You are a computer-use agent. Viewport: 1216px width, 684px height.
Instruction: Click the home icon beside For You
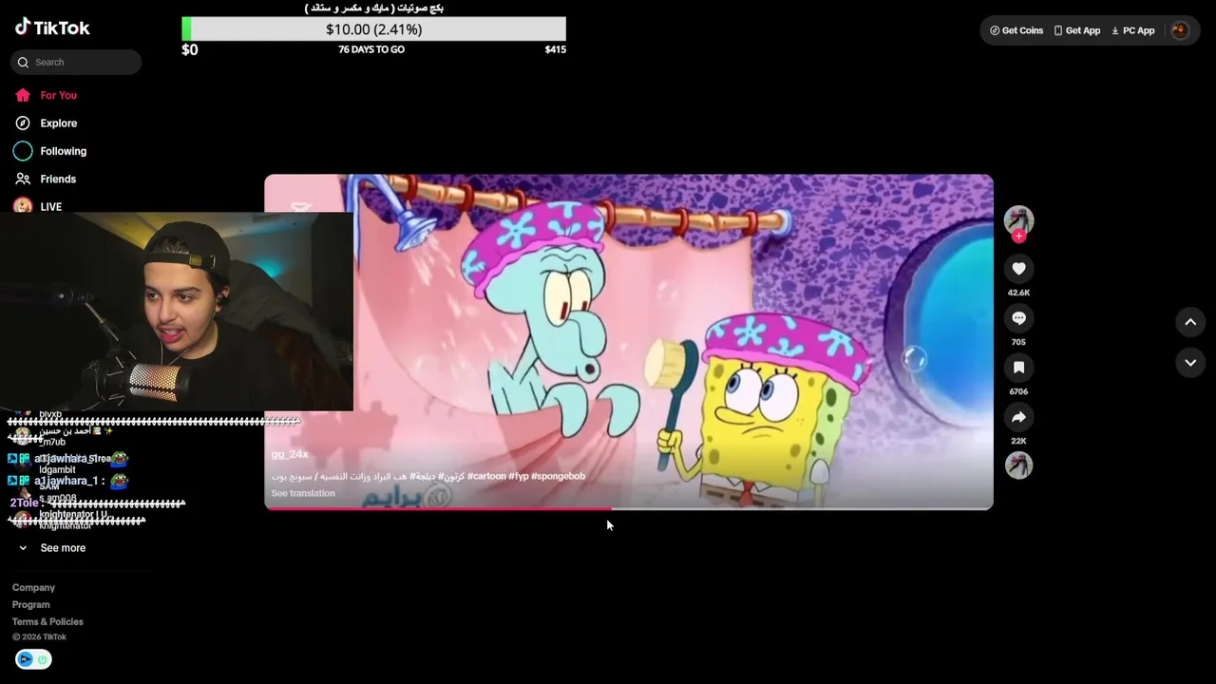click(x=23, y=95)
